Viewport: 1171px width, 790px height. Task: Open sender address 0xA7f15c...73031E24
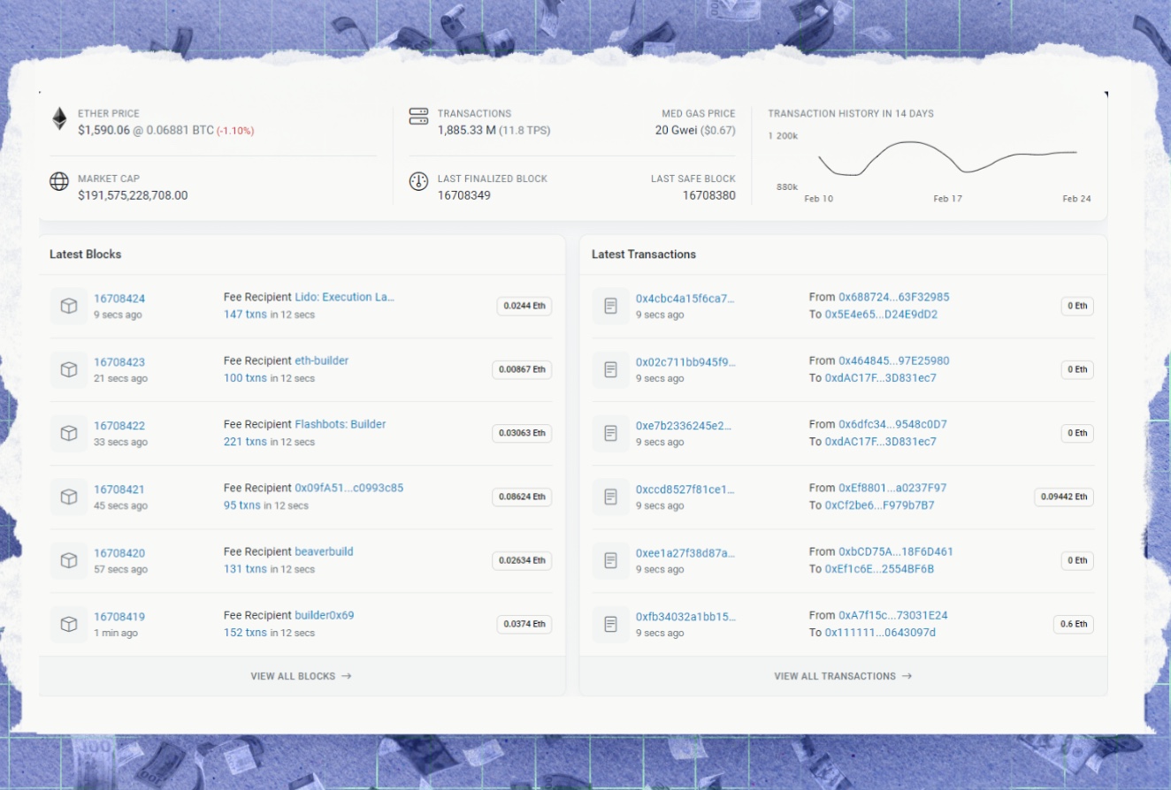(x=893, y=615)
